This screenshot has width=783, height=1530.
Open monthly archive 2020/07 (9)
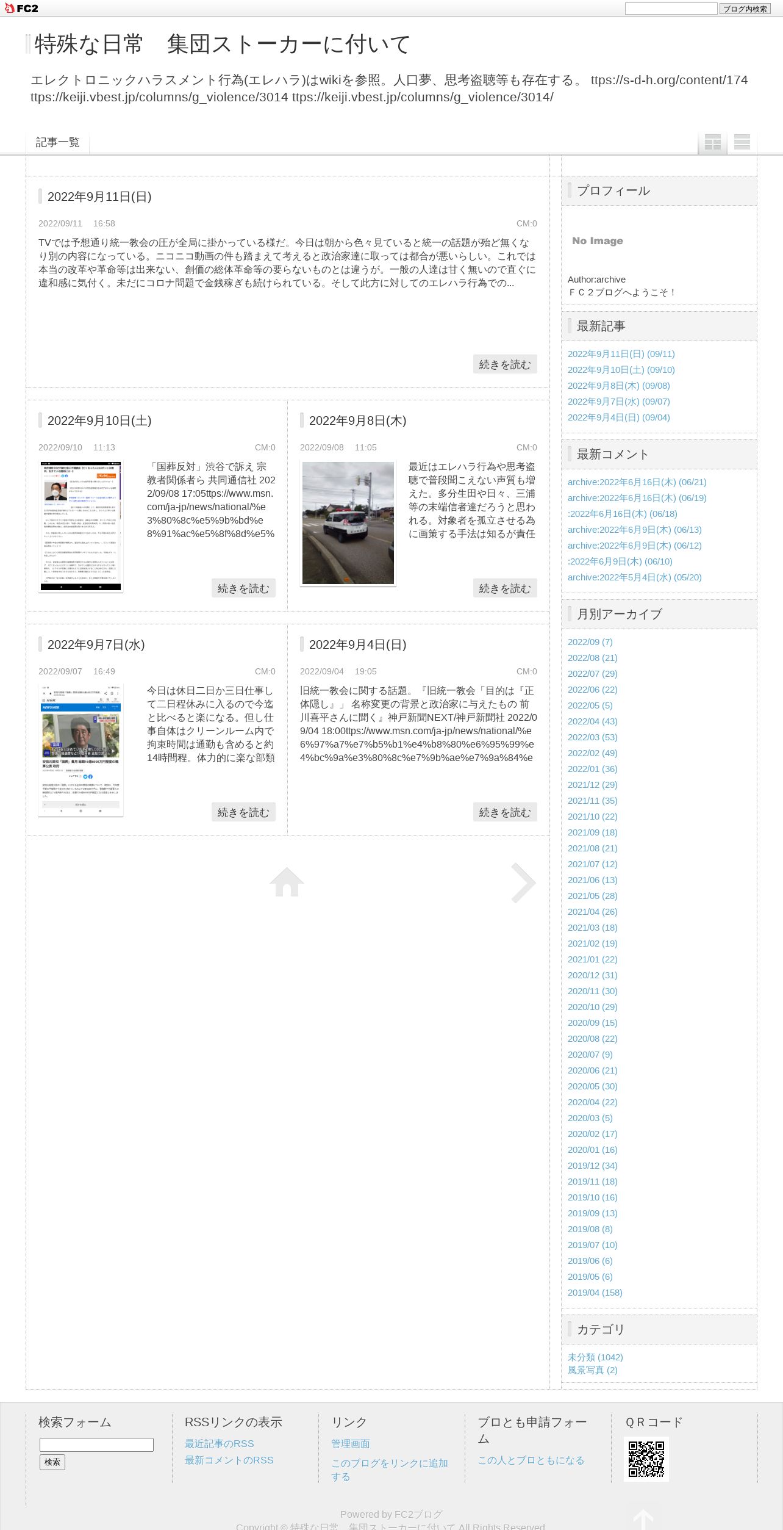(590, 1055)
